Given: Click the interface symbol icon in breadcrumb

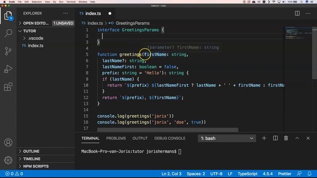Looking at the screenshot, I should coord(111,23).
